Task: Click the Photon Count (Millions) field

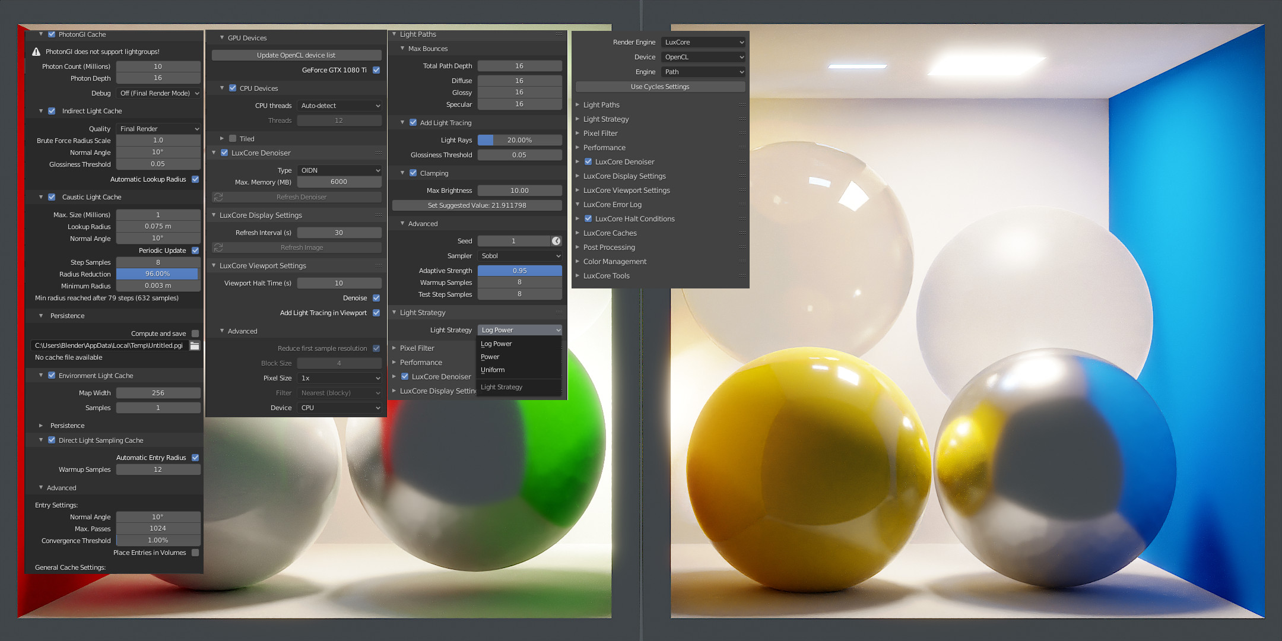Action: coord(158,66)
